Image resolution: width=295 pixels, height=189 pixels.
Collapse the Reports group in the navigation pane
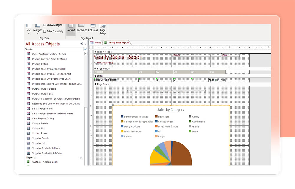point(81,158)
